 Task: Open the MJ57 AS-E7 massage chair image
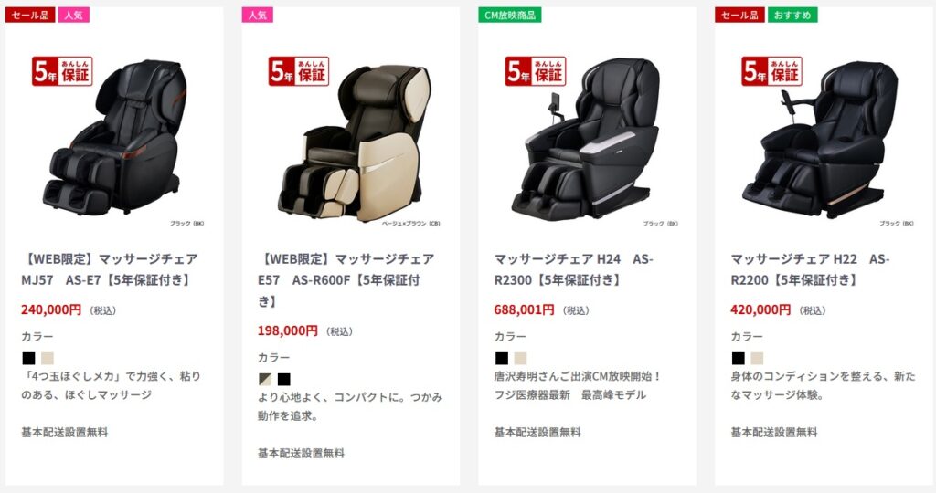point(114,137)
